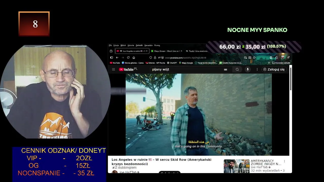This screenshot has width=324, height=182.
Task: Go forward with the browser arrow
Action: [x=123, y=58]
